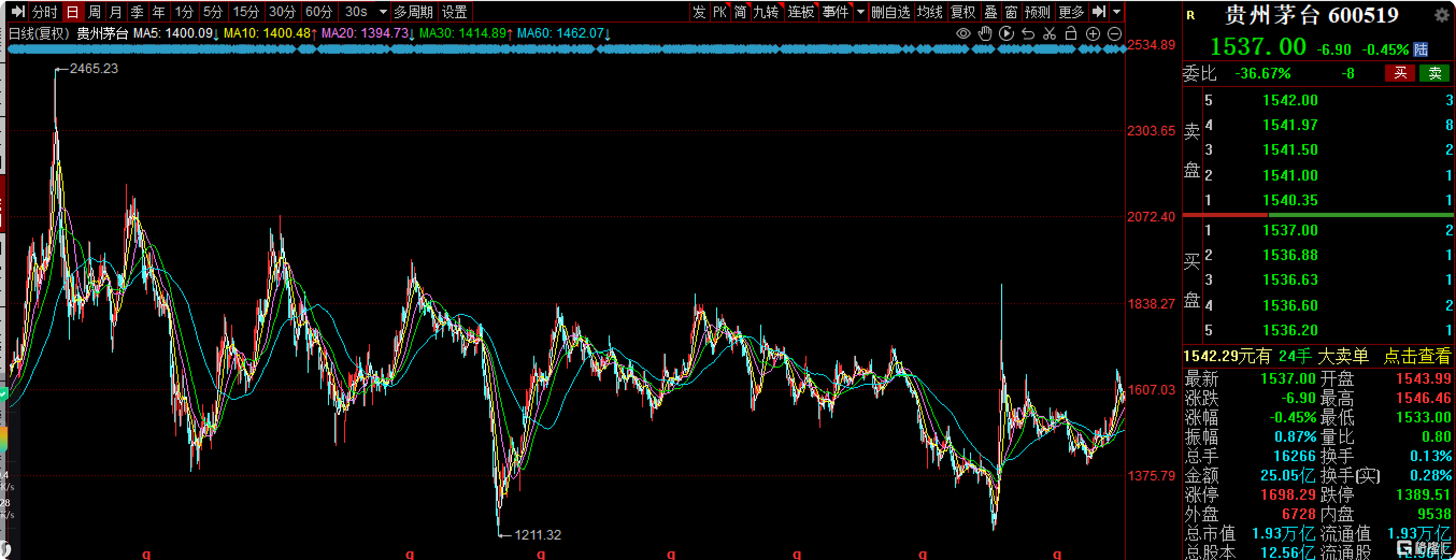
Task: Select buy level 5 price 1536.20
Action: click(x=1290, y=331)
